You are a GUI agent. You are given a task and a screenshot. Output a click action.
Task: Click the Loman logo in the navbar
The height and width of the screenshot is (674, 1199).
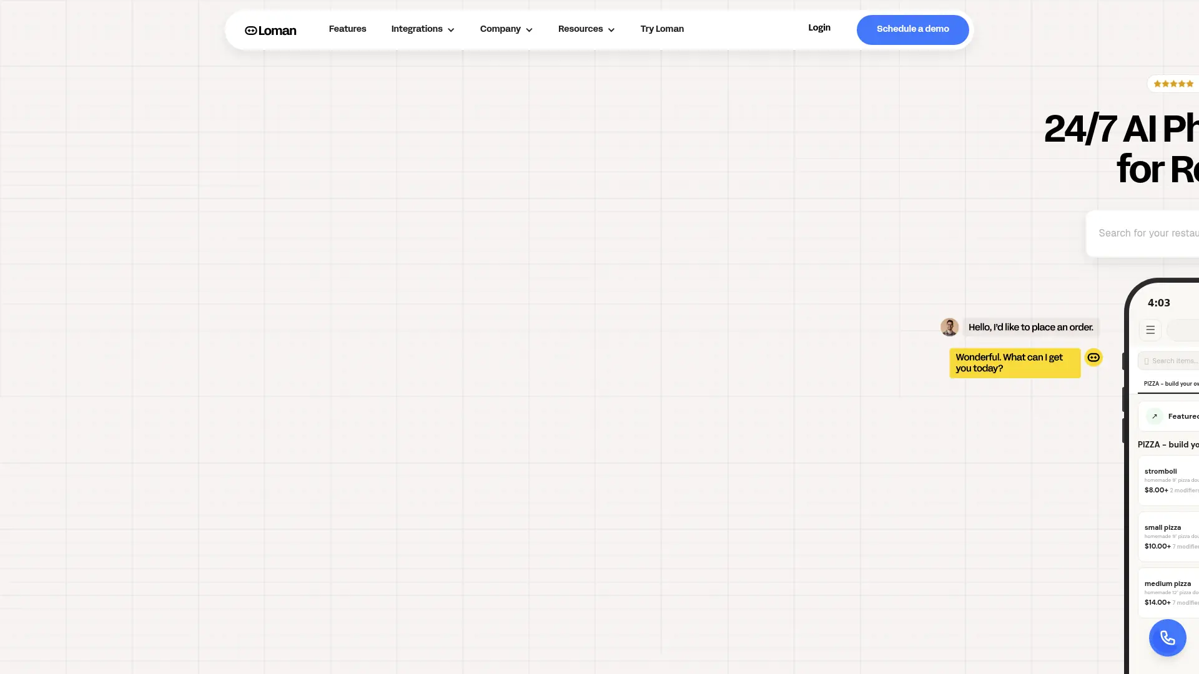point(270,30)
